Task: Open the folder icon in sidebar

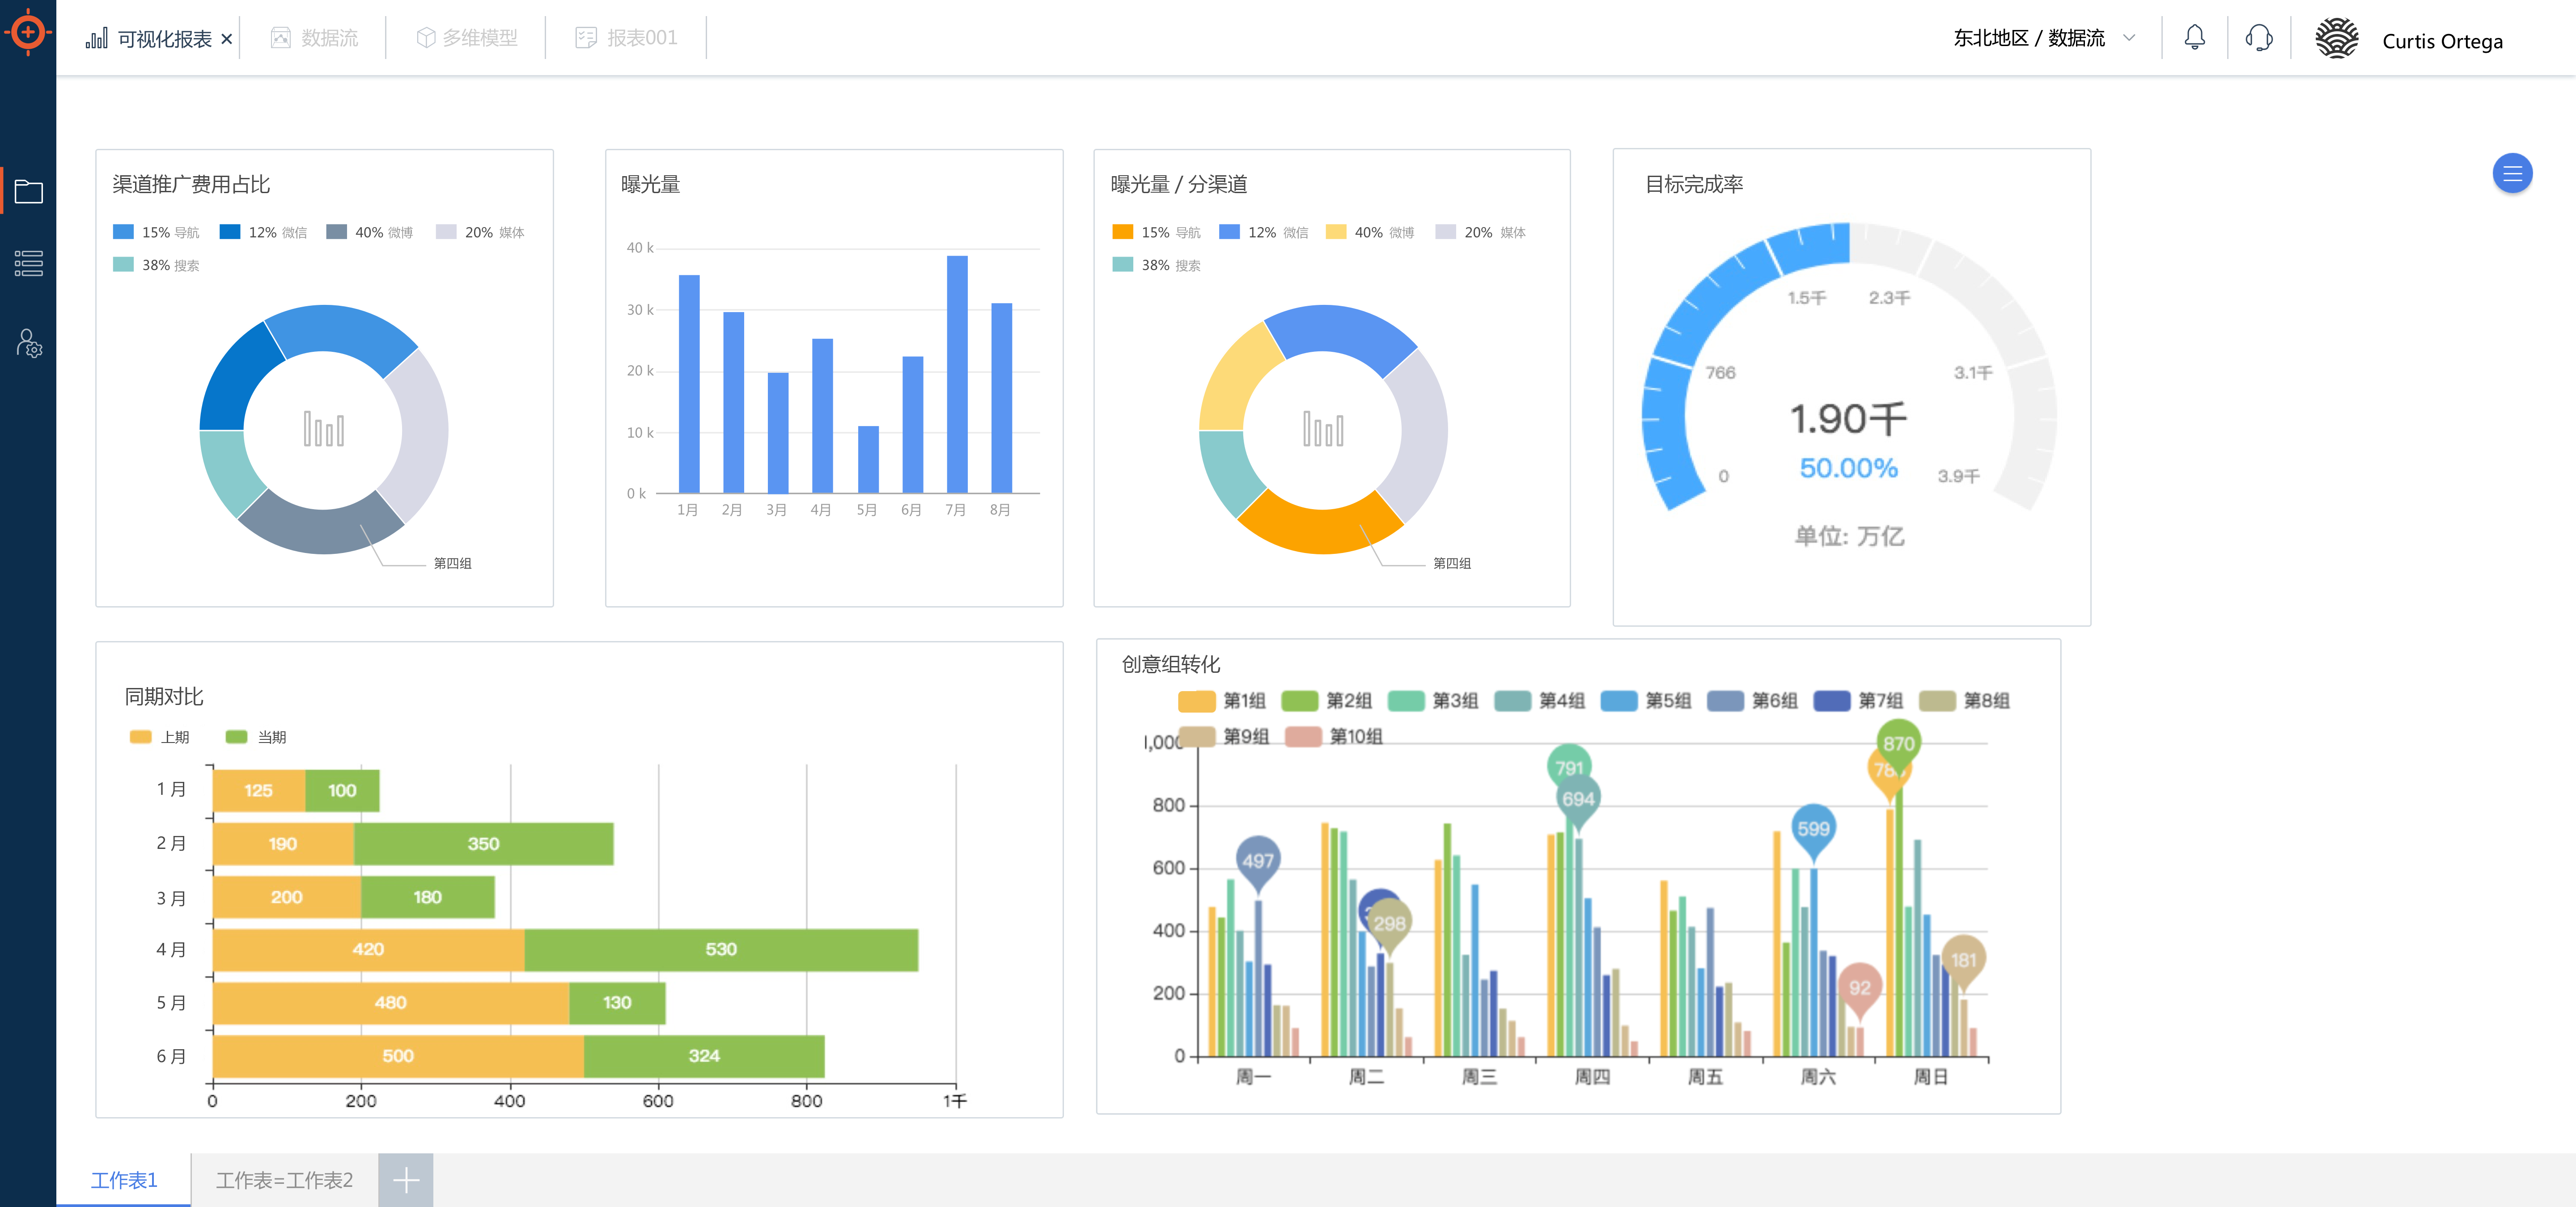Action: tap(28, 191)
